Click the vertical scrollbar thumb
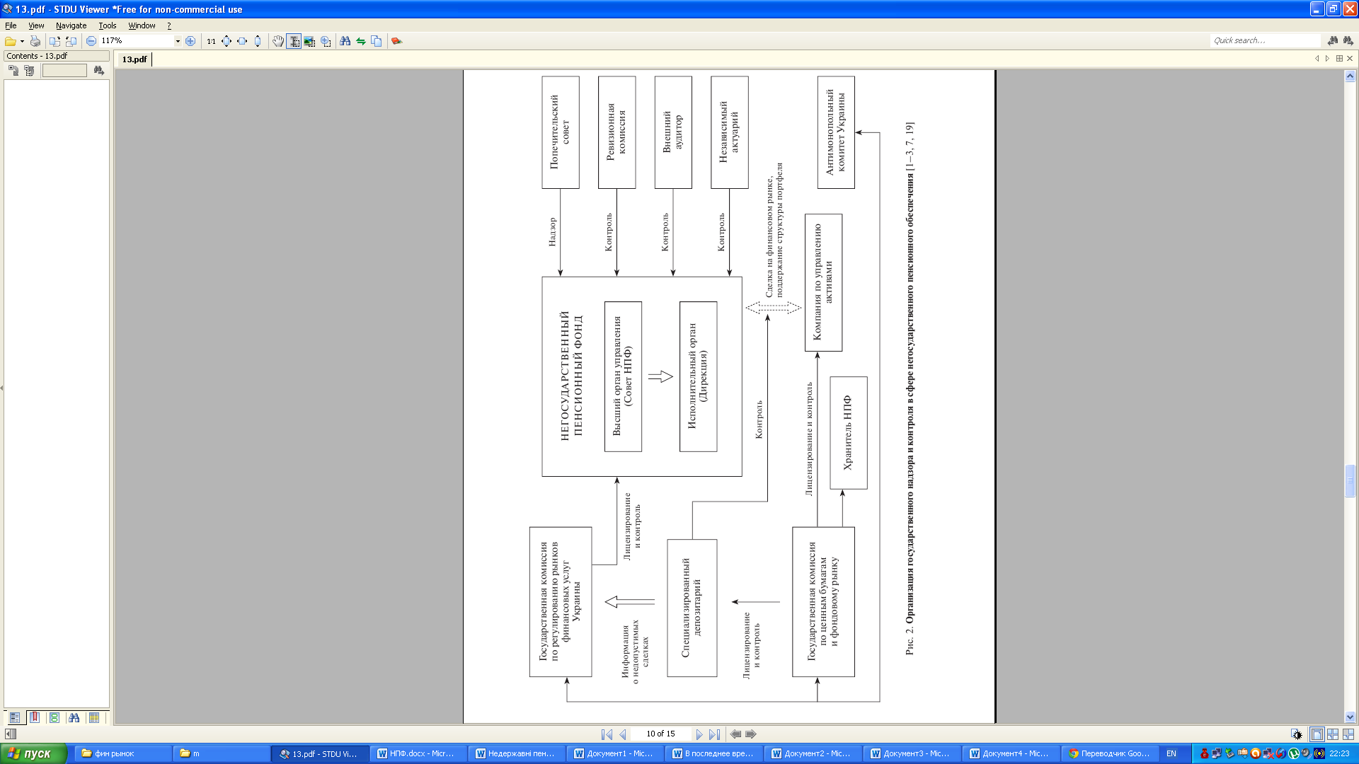 tap(1350, 481)
